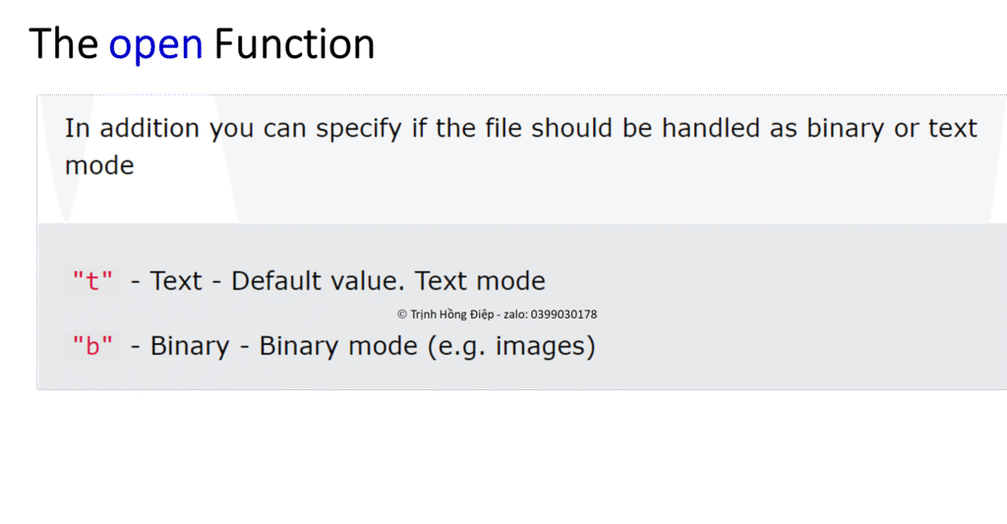Select the red "b" code literal
Viewport: 1007px width, 524px height.
click(92, 347)
